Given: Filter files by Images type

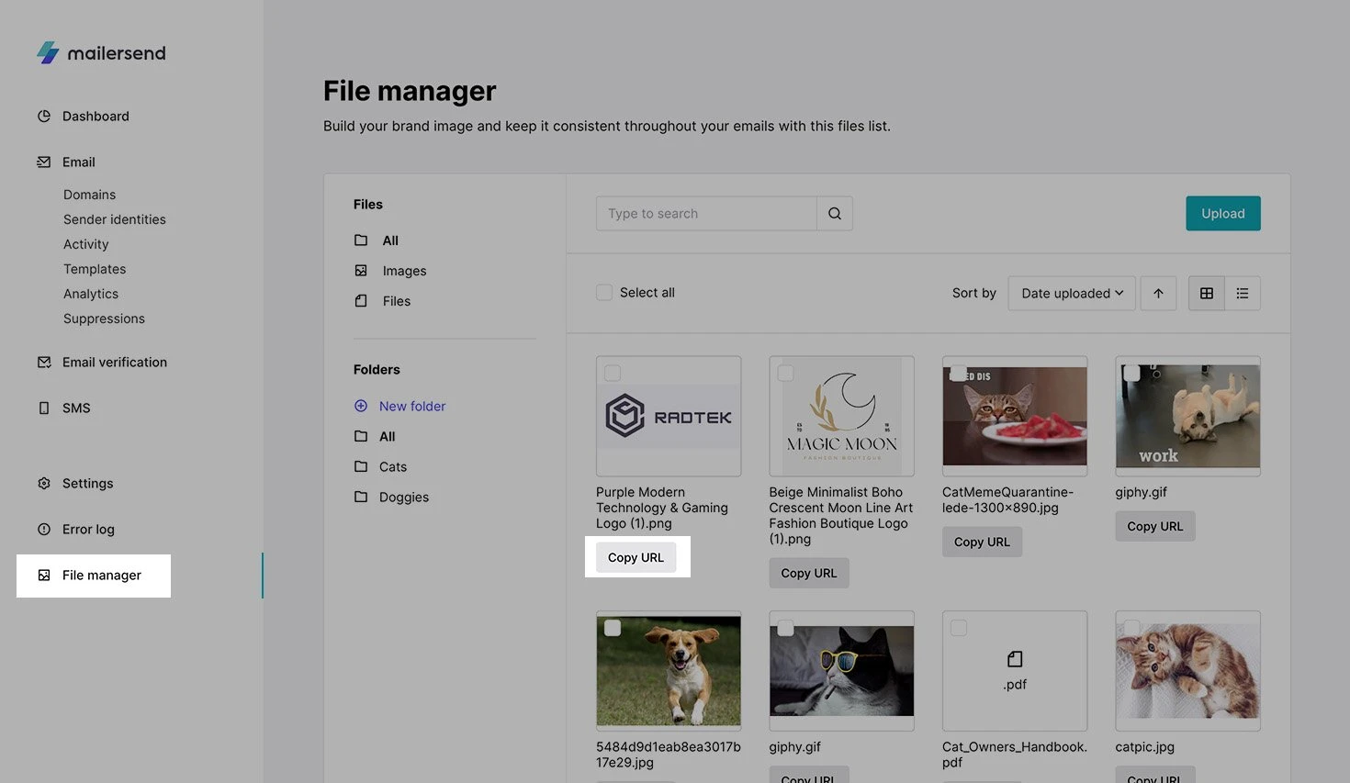Looking at the screenshot, I should pos(404,271).
